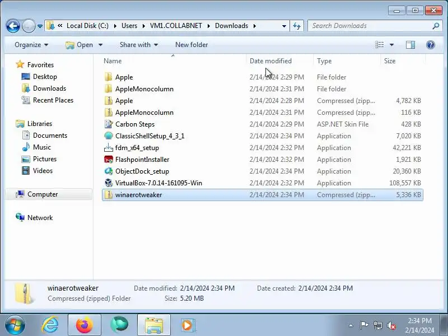Show hidden tray icons arrow
The width and height of the screenshot is (448, 336).
point(351,325)
